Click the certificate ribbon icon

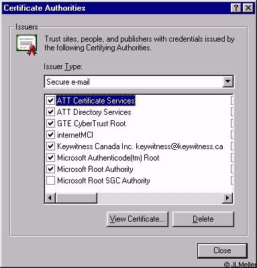tap(27, 45)
